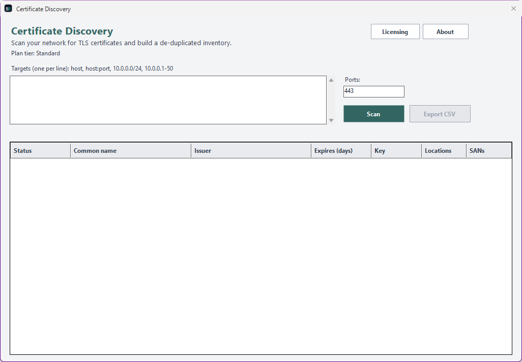
Task: Click the 'Ports:' label
Action: pyautogui.click(x=353, y=80)
